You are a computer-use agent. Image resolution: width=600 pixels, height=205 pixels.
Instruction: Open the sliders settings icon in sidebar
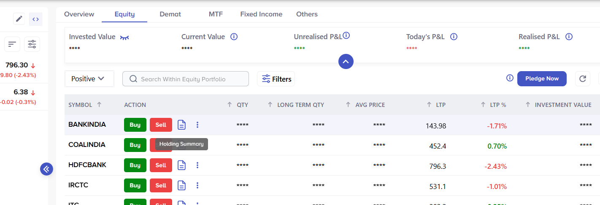coord(32,44)
